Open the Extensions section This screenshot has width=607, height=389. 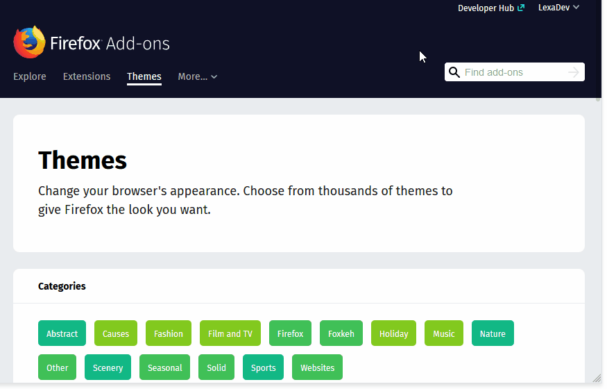(x=87, y=77)
